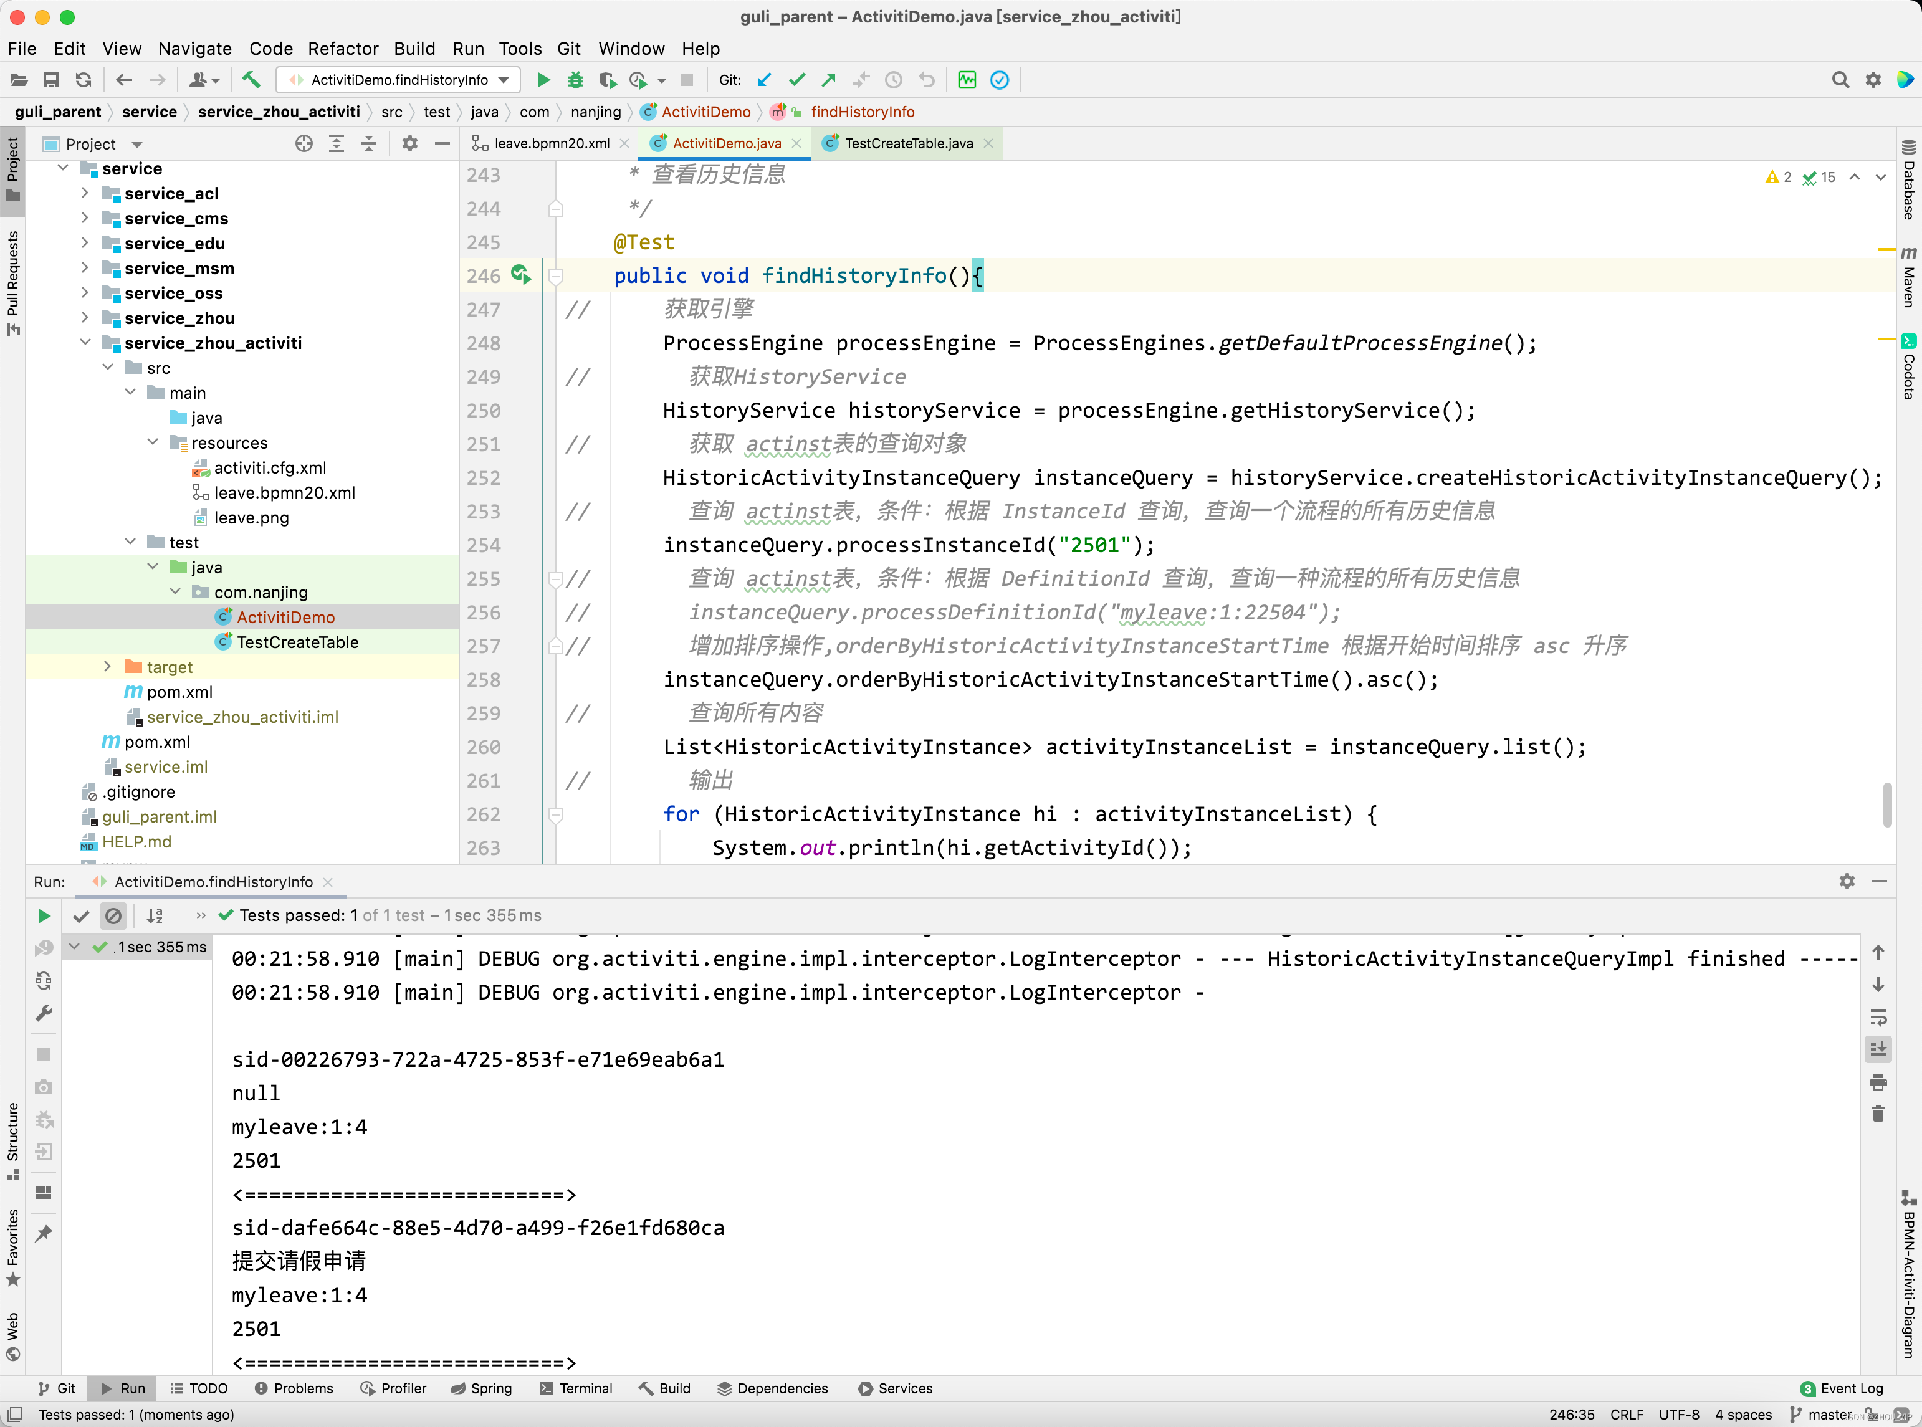Click the Search Everywhere magnifier icon
This screenshot has height=1427, width=1922.
point(1840,80)
